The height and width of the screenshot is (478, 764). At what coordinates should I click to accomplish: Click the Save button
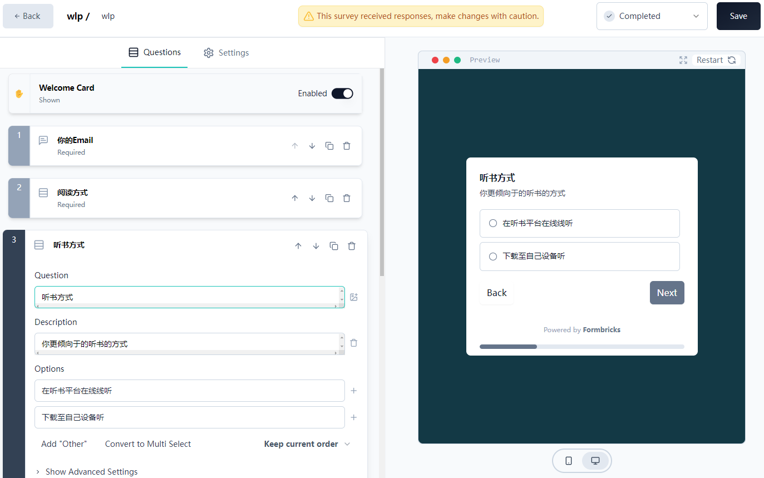click(738, 16)
